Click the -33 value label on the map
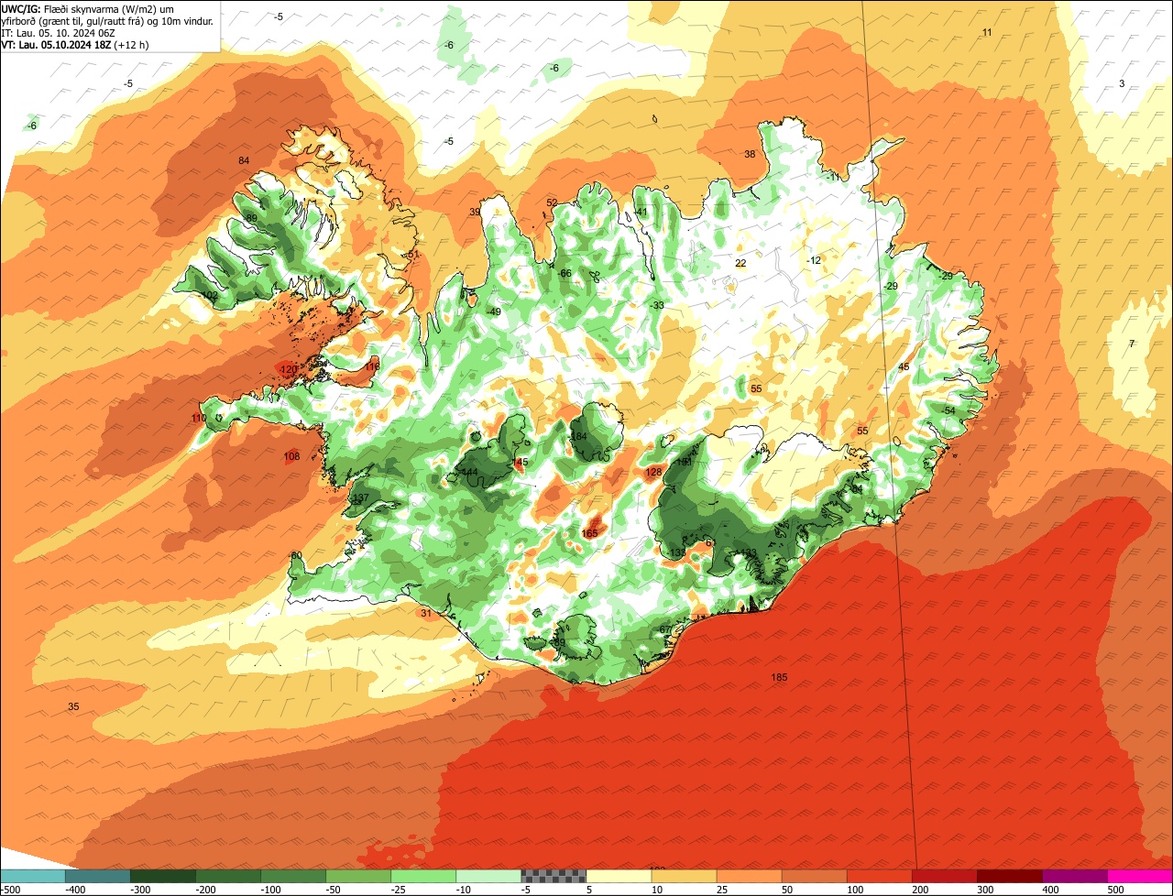This screenshot has height=896, width=1173. (x=656, y=305)
